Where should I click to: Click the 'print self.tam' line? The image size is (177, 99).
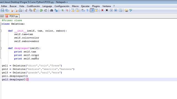point(25,52)
